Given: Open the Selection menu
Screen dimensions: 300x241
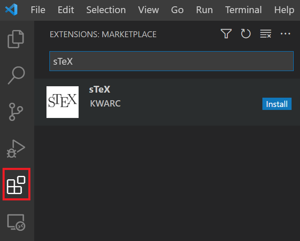Looking at the screenshot, I should (106, 10).
